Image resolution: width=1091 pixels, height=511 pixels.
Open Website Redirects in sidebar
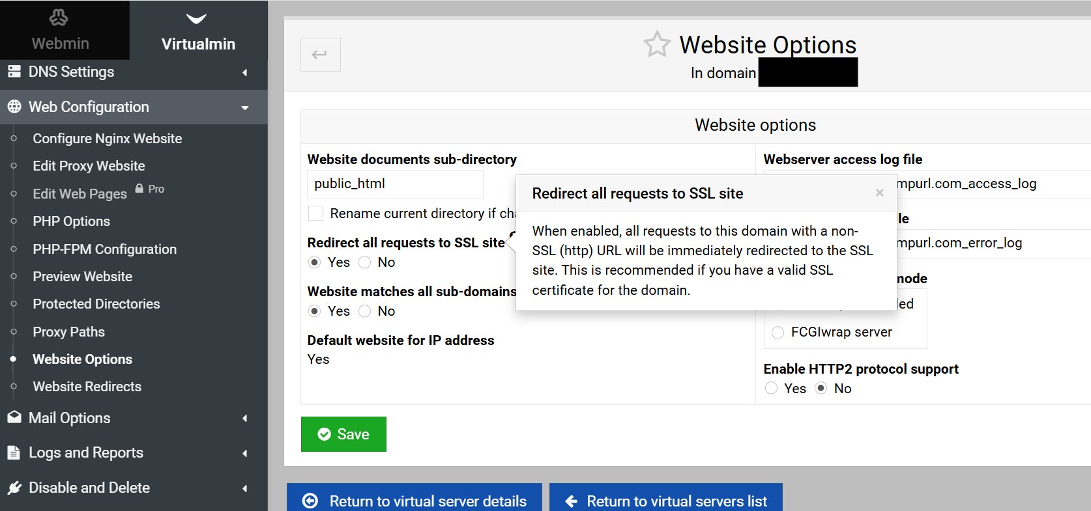pyautogui.click(x=87, y=387)
